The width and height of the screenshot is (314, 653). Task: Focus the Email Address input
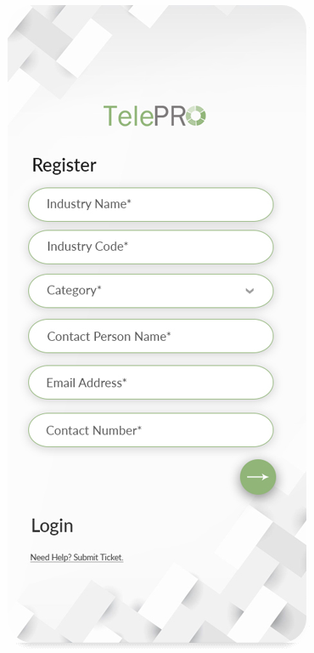[x=151, y=383]
